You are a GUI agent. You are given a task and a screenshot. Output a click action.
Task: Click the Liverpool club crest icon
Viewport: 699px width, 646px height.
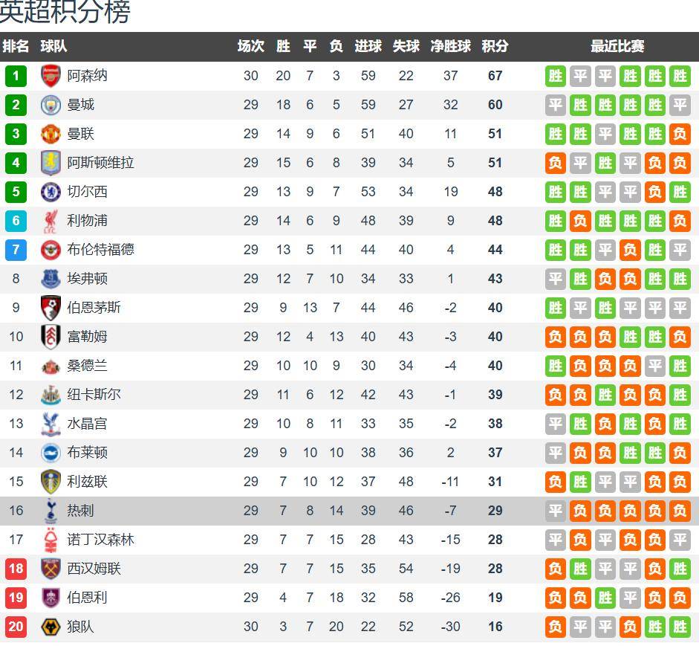click(x=51, y=221)
